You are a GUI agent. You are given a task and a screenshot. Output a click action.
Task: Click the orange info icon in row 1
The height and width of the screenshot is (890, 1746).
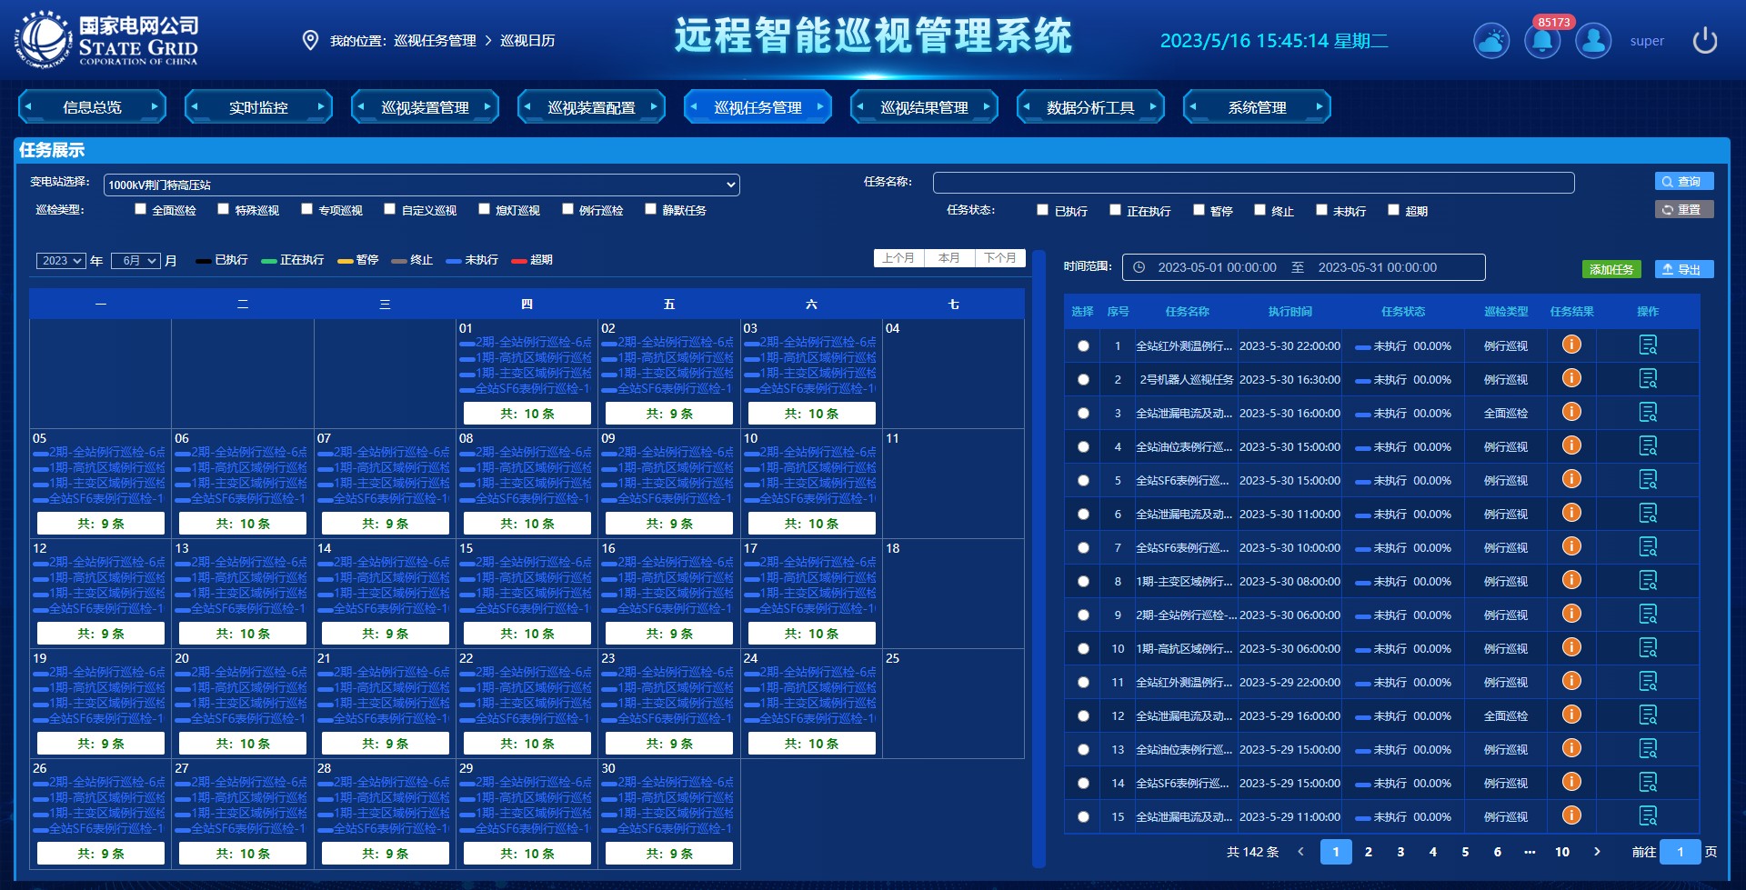click(x=1571, y=345)
